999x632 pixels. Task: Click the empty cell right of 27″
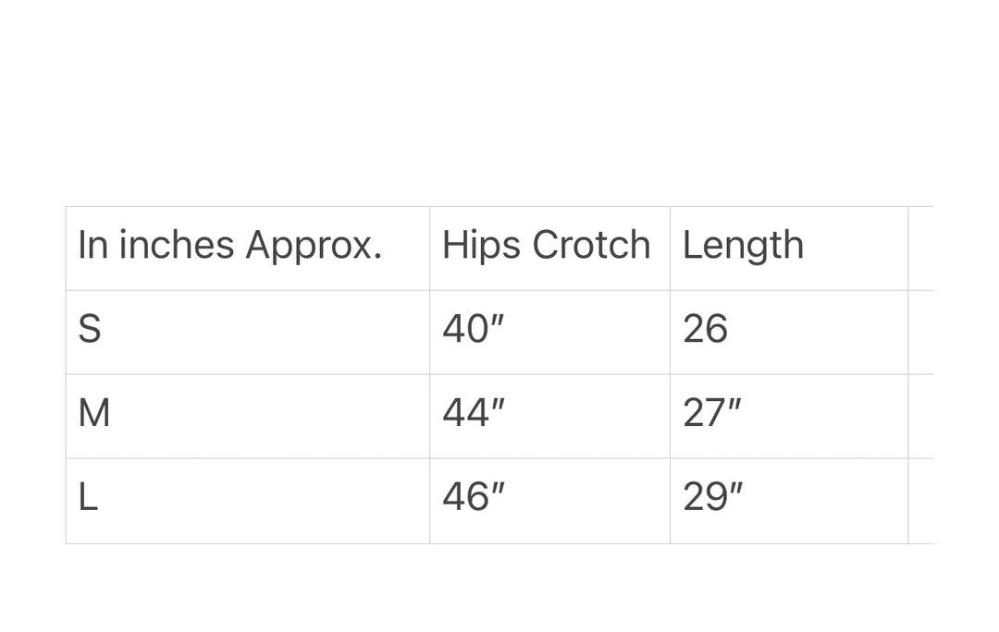[921, 416]
